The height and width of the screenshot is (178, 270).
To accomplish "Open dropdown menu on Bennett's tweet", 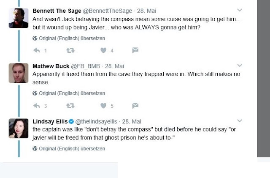I will tap(240, 10).
